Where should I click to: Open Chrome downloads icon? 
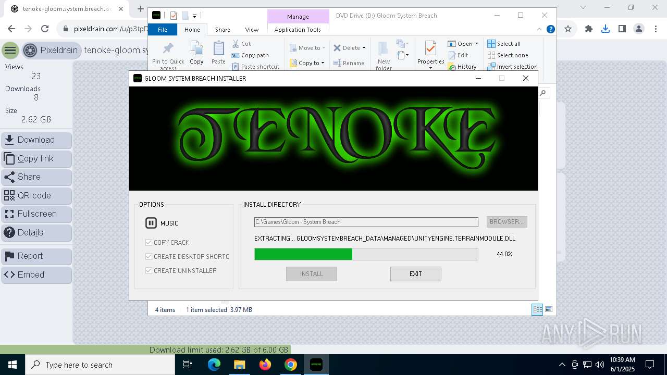coord(606,29)
